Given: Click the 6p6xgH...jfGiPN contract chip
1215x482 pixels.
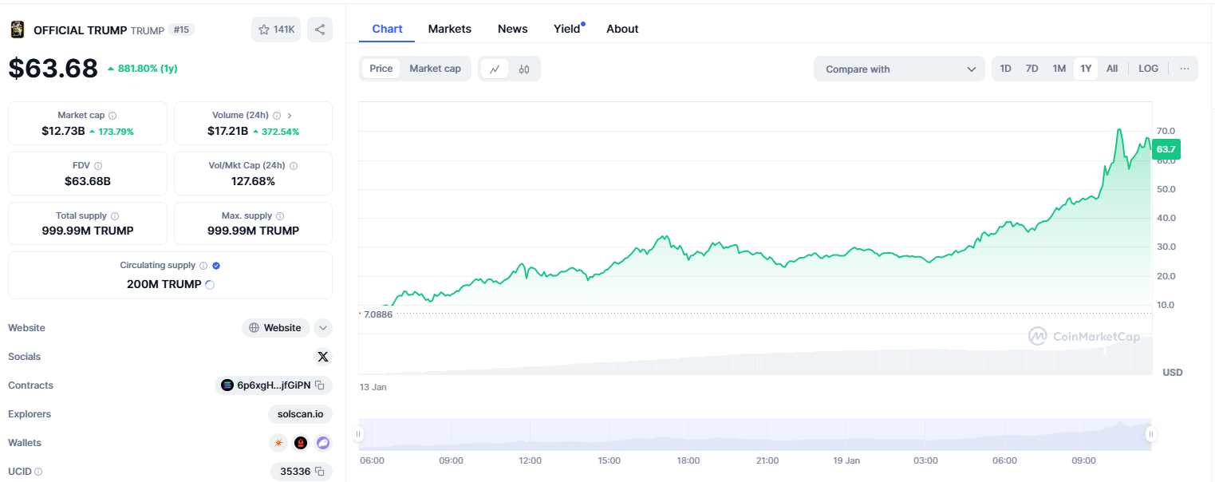Looking at the screenshot, I should 274,385.
